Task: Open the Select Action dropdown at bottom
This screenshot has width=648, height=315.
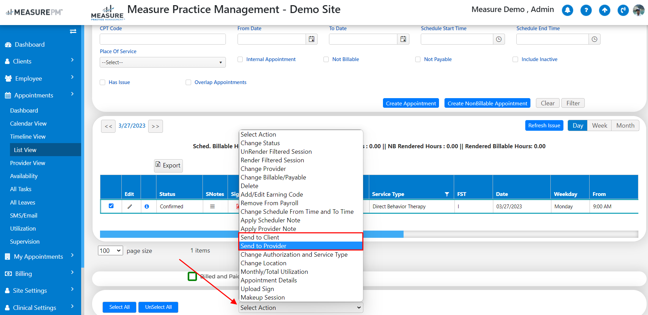Action: pos(301,308)
